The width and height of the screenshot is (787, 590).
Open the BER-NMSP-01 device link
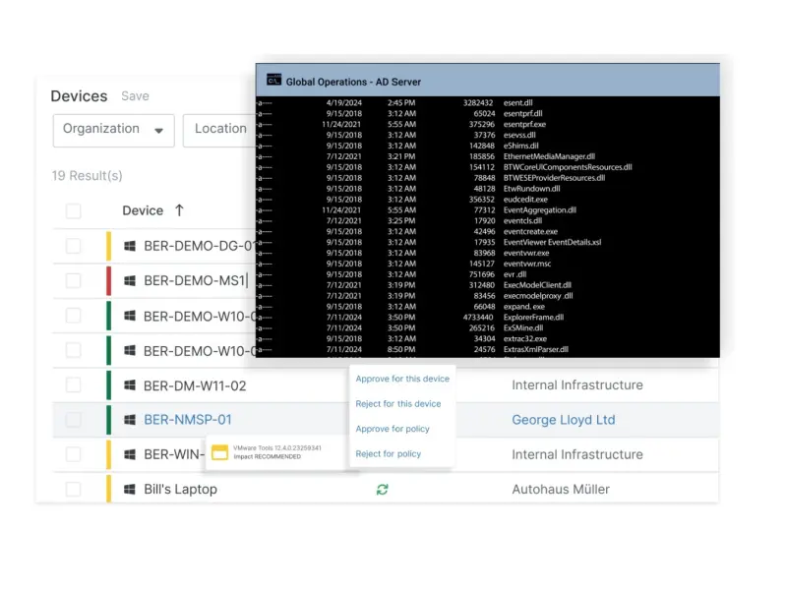pyautogui.click(x=188, y=420)
